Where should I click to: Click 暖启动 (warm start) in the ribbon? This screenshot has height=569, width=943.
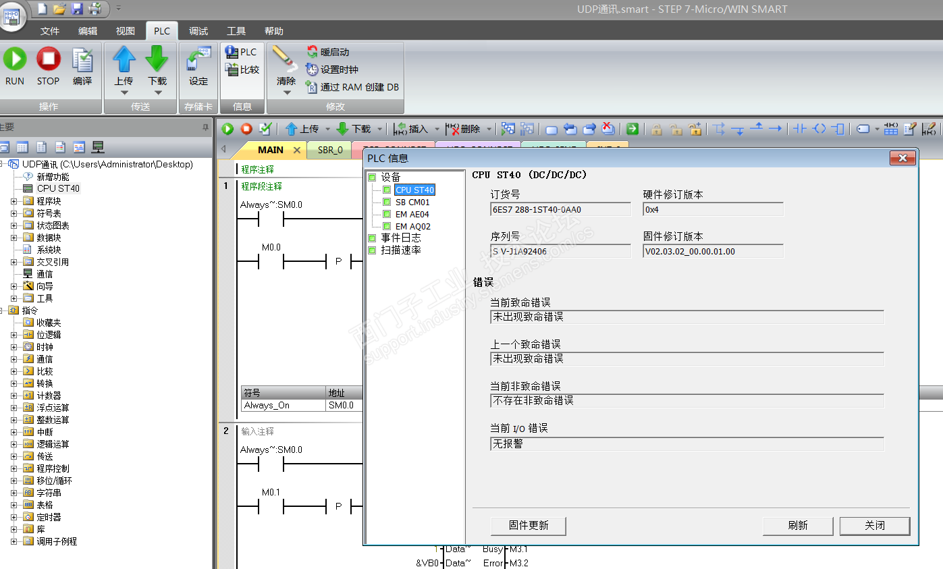point(327,52)
